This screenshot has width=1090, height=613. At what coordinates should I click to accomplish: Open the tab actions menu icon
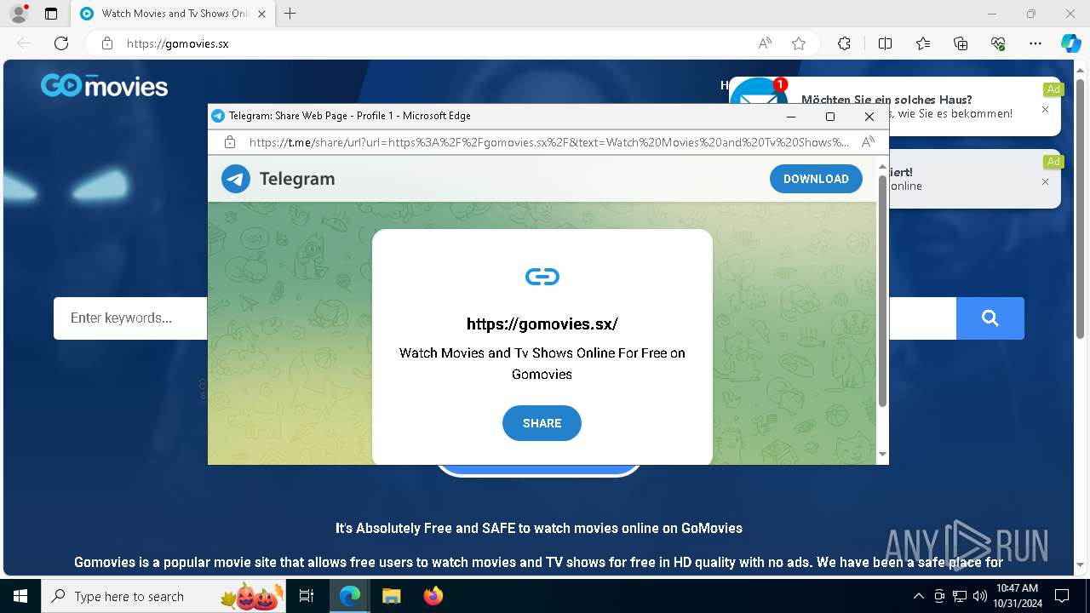51,14
